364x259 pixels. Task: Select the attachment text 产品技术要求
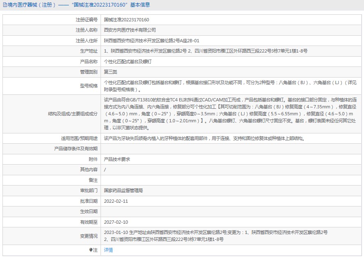point(117,159)
